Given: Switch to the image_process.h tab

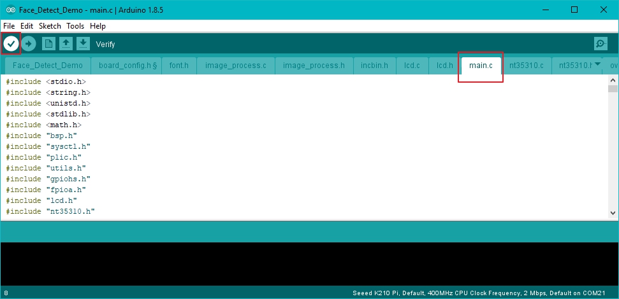Looking at the screenshot, I should 314,66.
